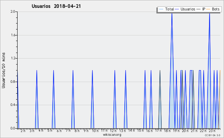The image size is (224, 138).
Task: Click the 'CC BY-SA 3.0' license text
Action: pyautogui.click(x=212, y=135)
